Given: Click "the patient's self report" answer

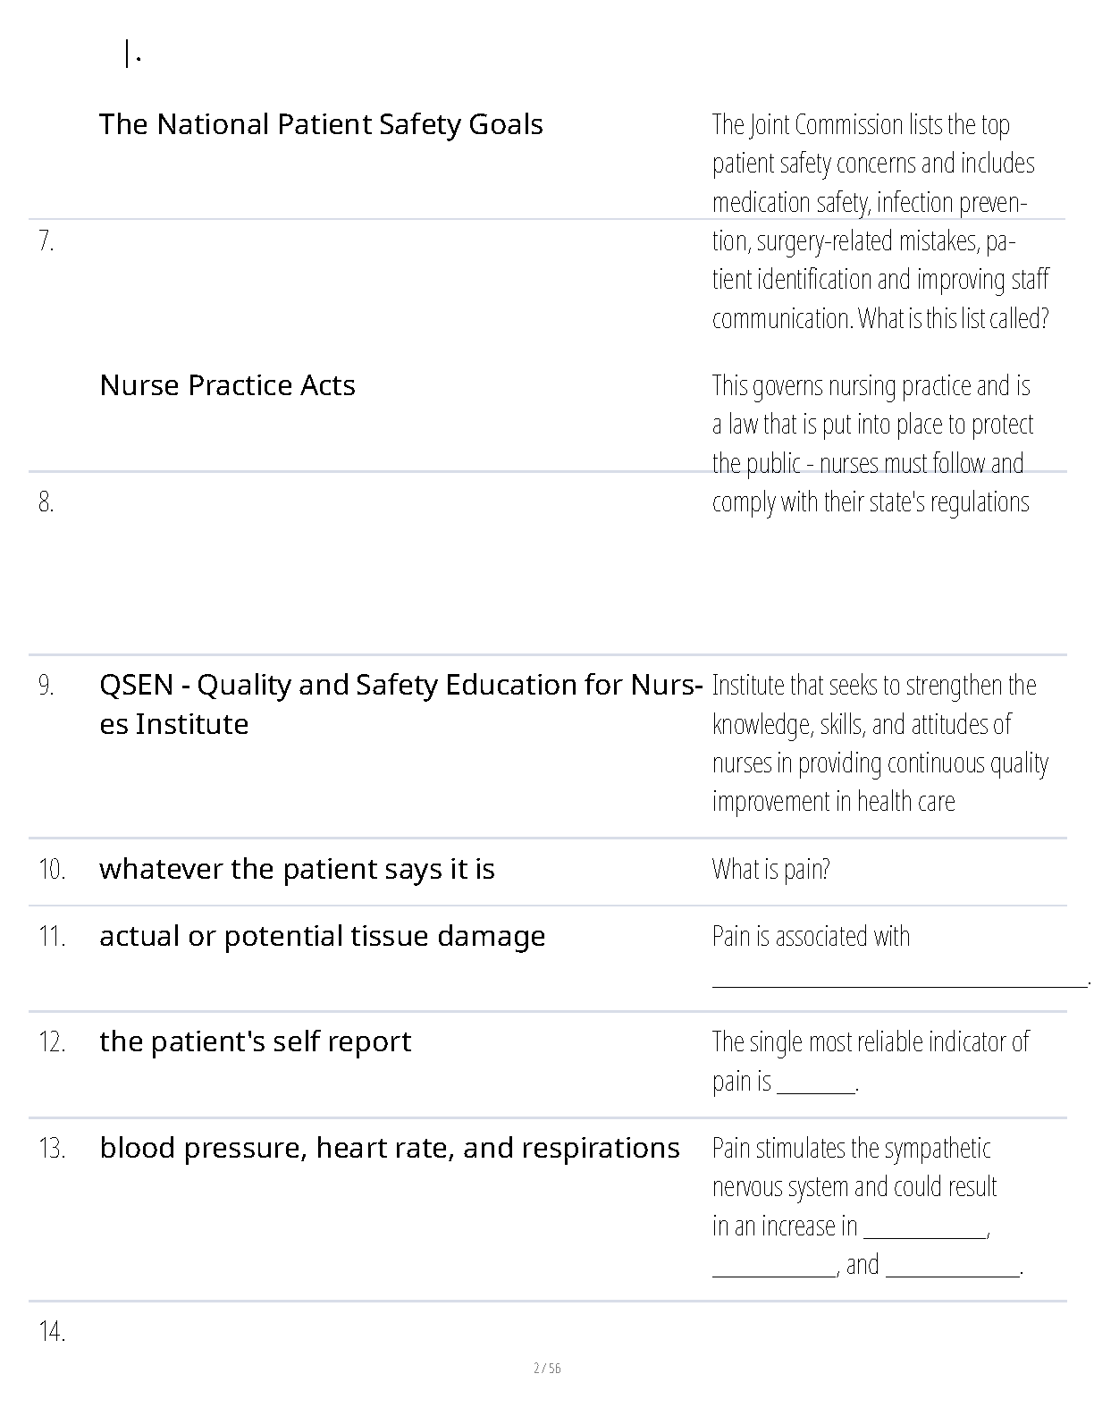Looking at the screenshot, I should click(x=255, y=1041).
